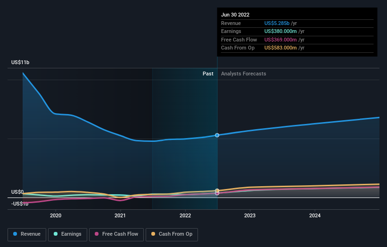The width and height of the screenshot is (387, 247).
Task: Click the Analysts Forecasts label
Action: click(244, 74)
